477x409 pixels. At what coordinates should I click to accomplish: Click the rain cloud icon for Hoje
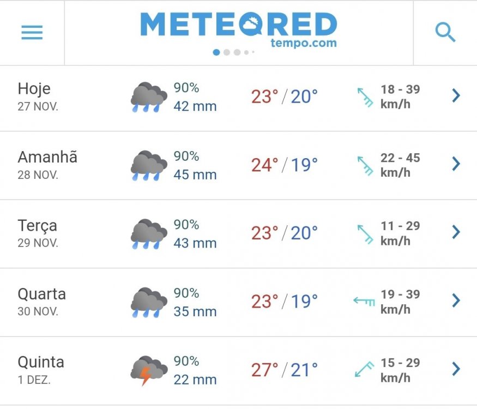click(x=149, y=97)
